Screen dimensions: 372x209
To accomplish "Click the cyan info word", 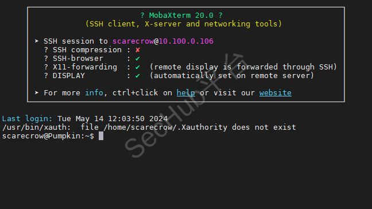I will (94, 93).
